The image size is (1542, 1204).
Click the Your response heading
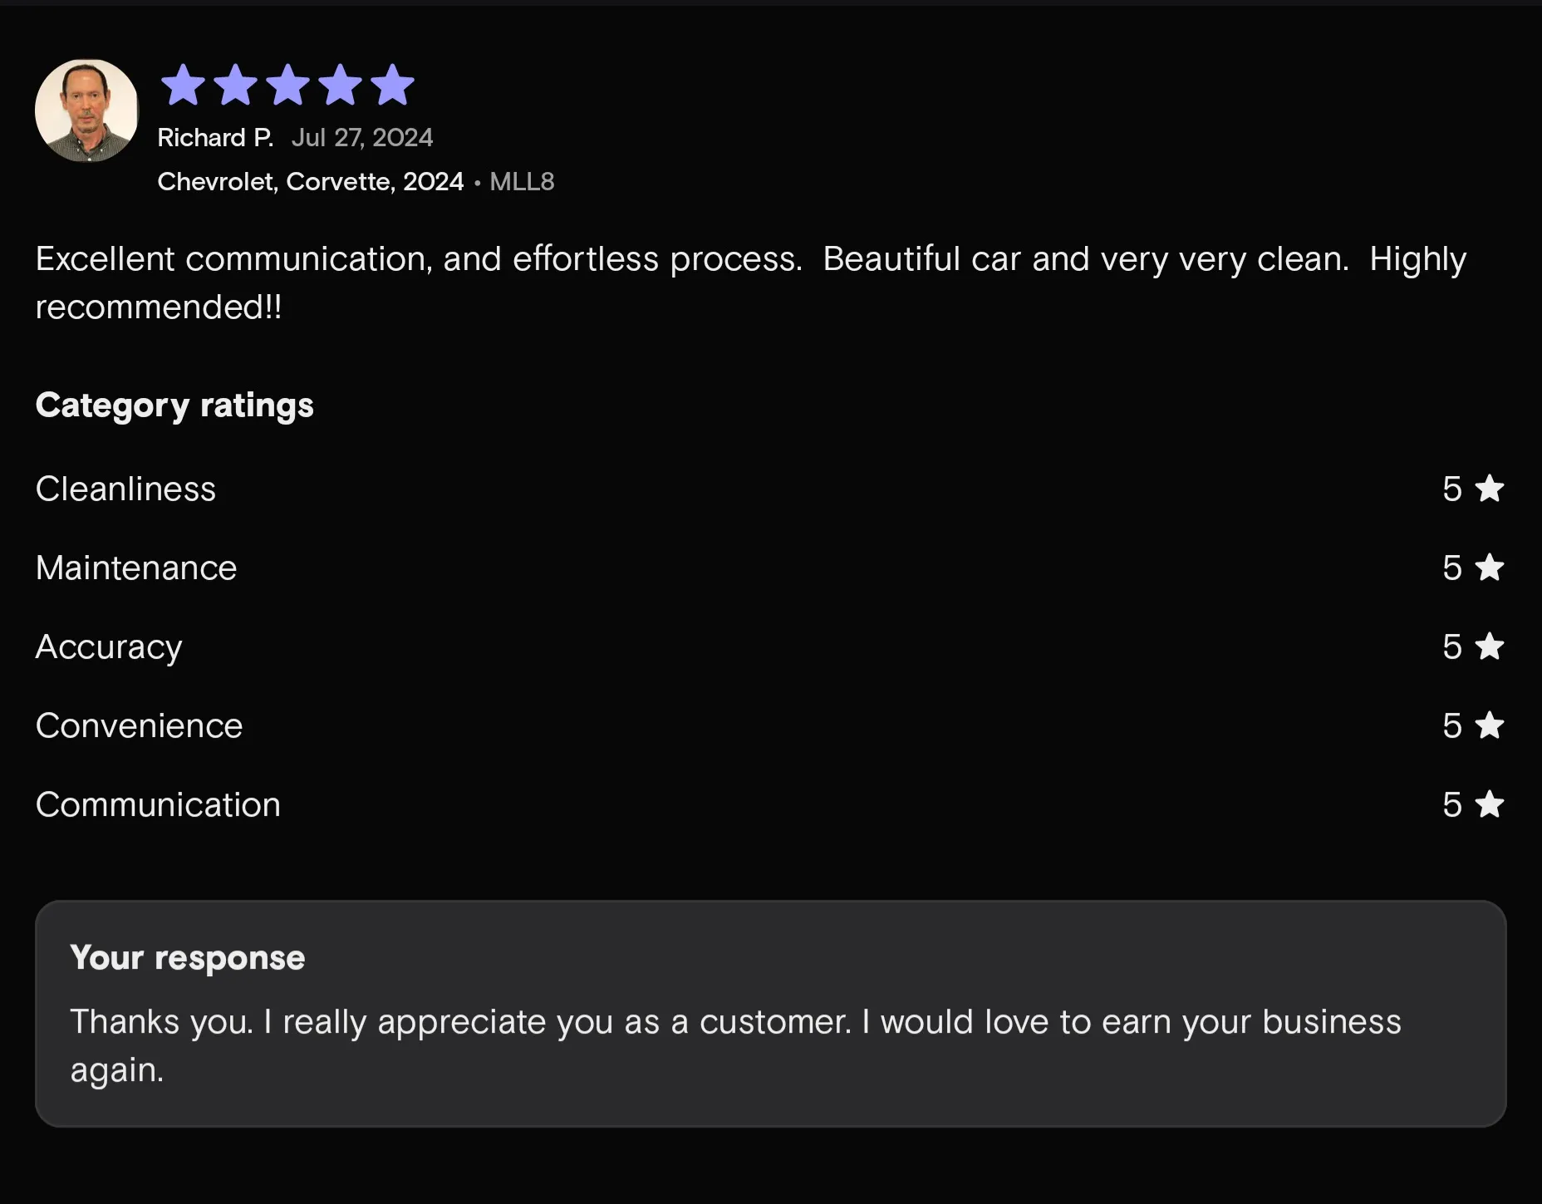click(188, 958)
